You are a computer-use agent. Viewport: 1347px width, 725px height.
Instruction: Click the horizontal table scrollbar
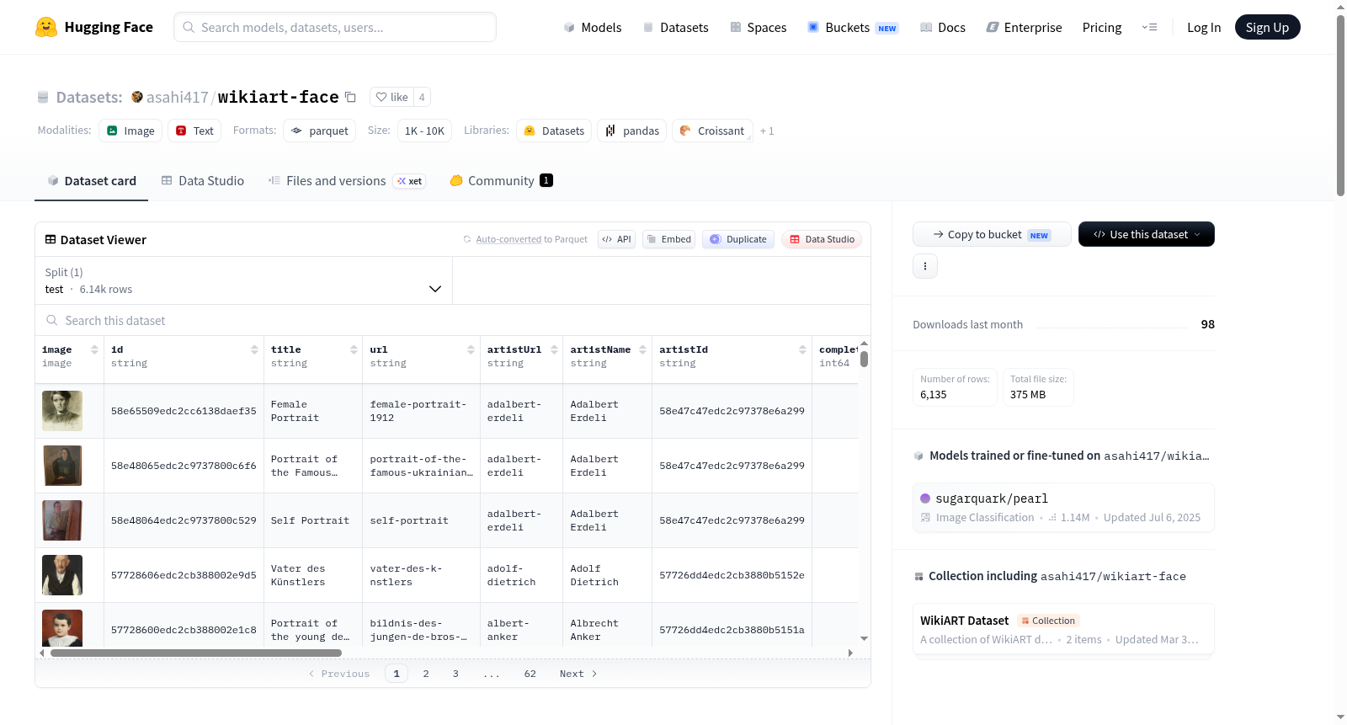click(196, 653)
